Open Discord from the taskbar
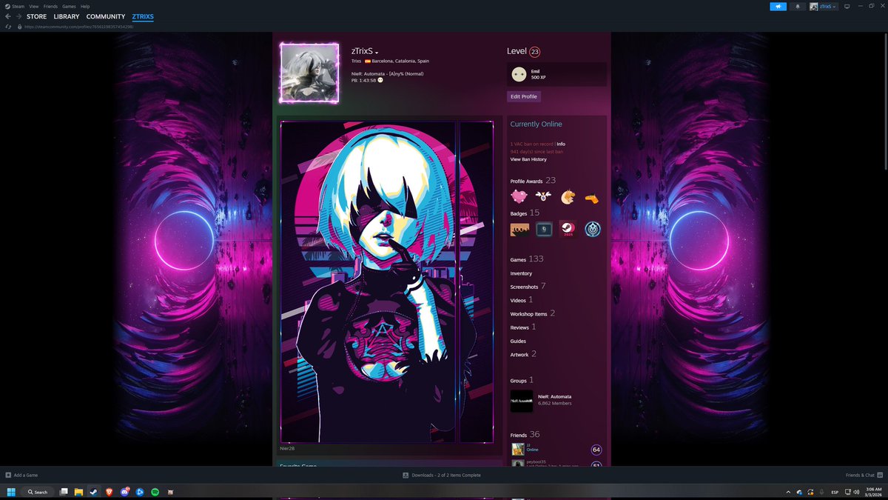Image resolution: width=888 pixels, height=500 pixels. click(124, 492)
